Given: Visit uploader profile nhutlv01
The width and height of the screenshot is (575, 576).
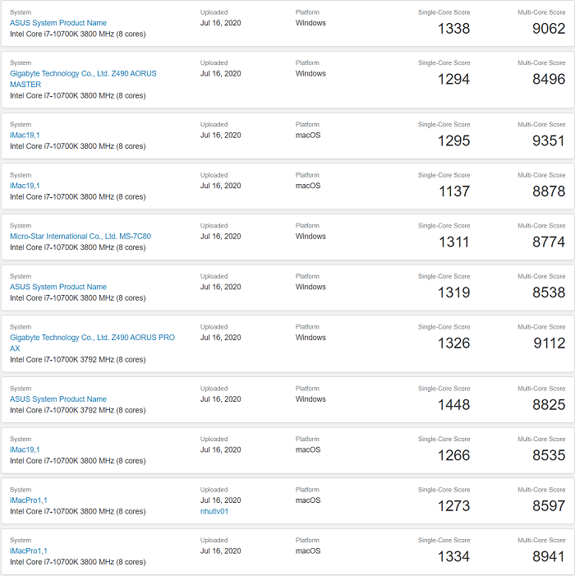Looking at the screenshot, I should click(214, 511).
